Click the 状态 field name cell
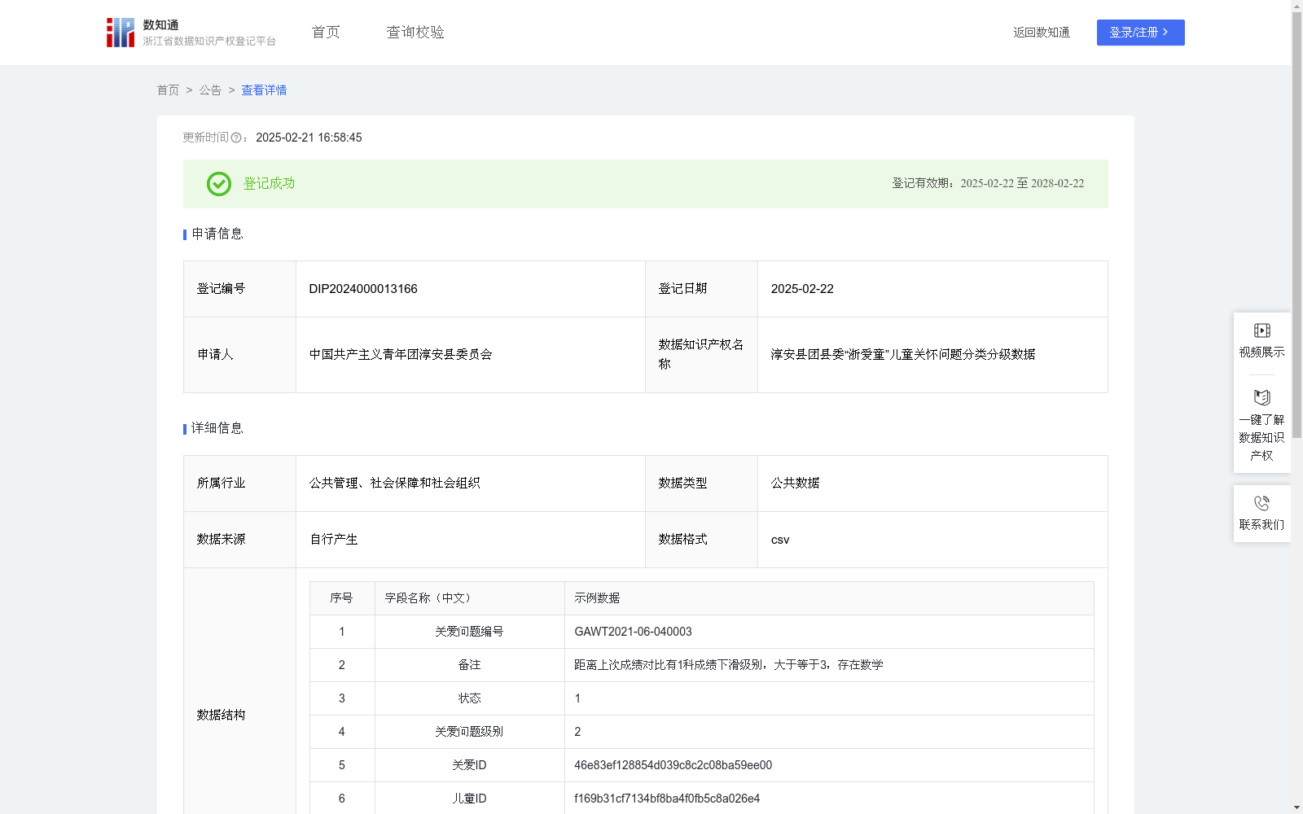The height and width of the screenshot is (814, 1303). (x=469, y=698)
